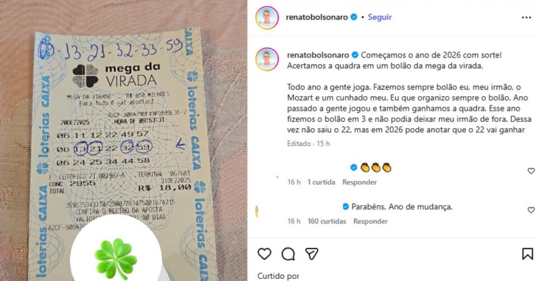Image resolution: width=536 pixels, height=281 pixels.
Task: Share post via paper plane icon
Action: pyautogui.click(x=312, y=254)
